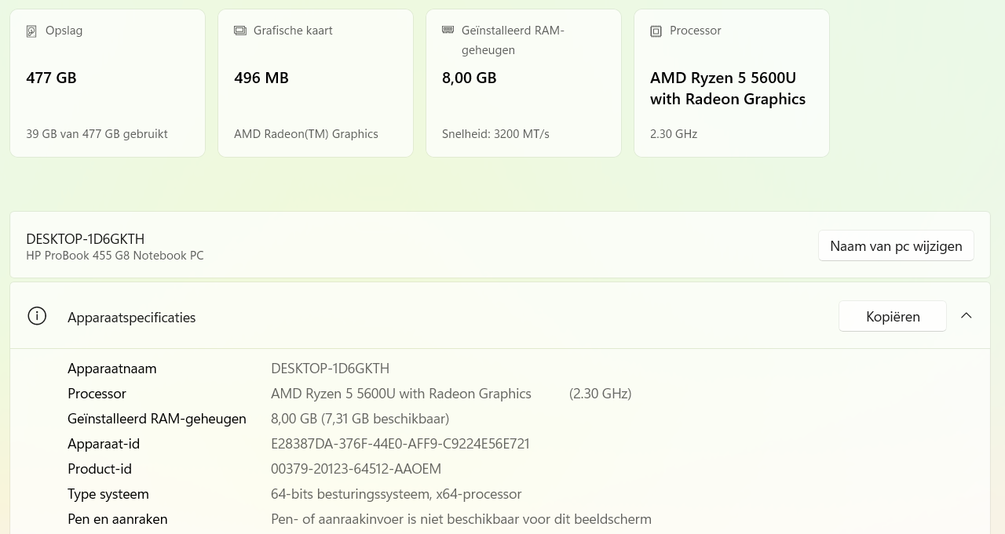
Task: Click the HP ProBook 455 G8 label
Action: tap(115, 255)
